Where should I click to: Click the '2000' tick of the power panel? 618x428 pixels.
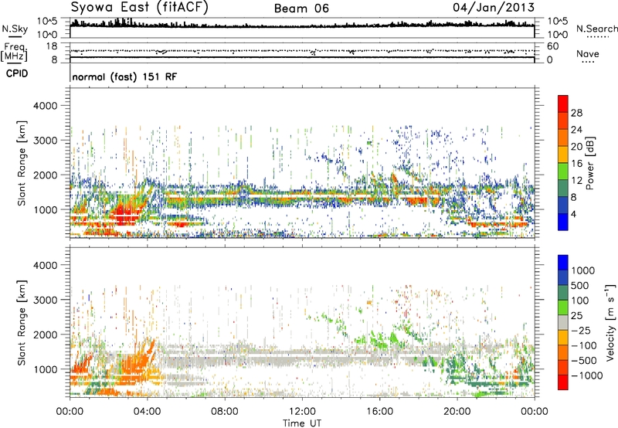point(45,175)
